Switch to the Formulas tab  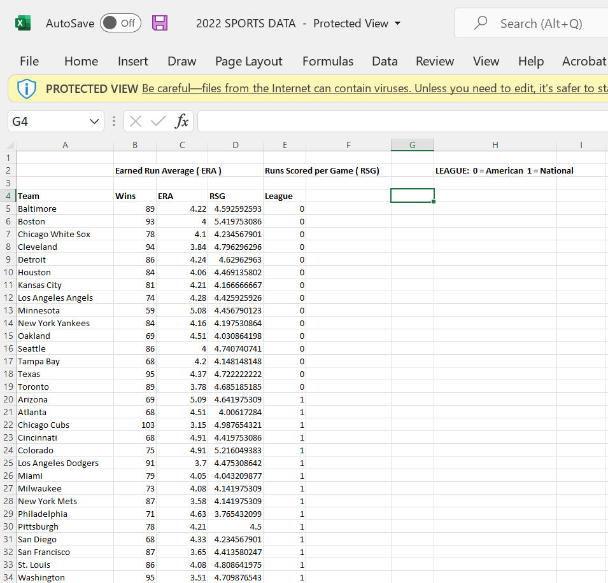point(328,61)
